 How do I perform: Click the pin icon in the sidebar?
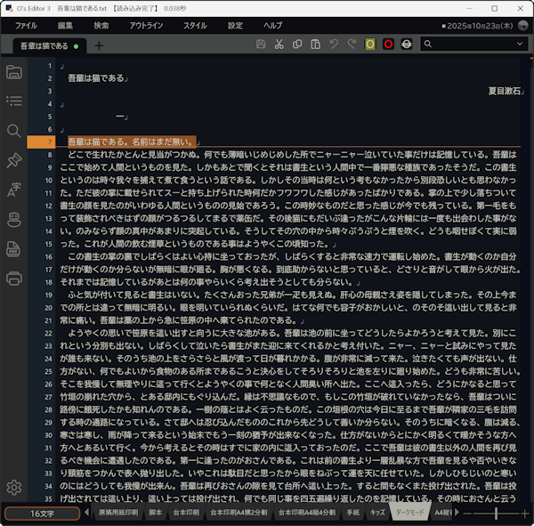tap(13, 160)
